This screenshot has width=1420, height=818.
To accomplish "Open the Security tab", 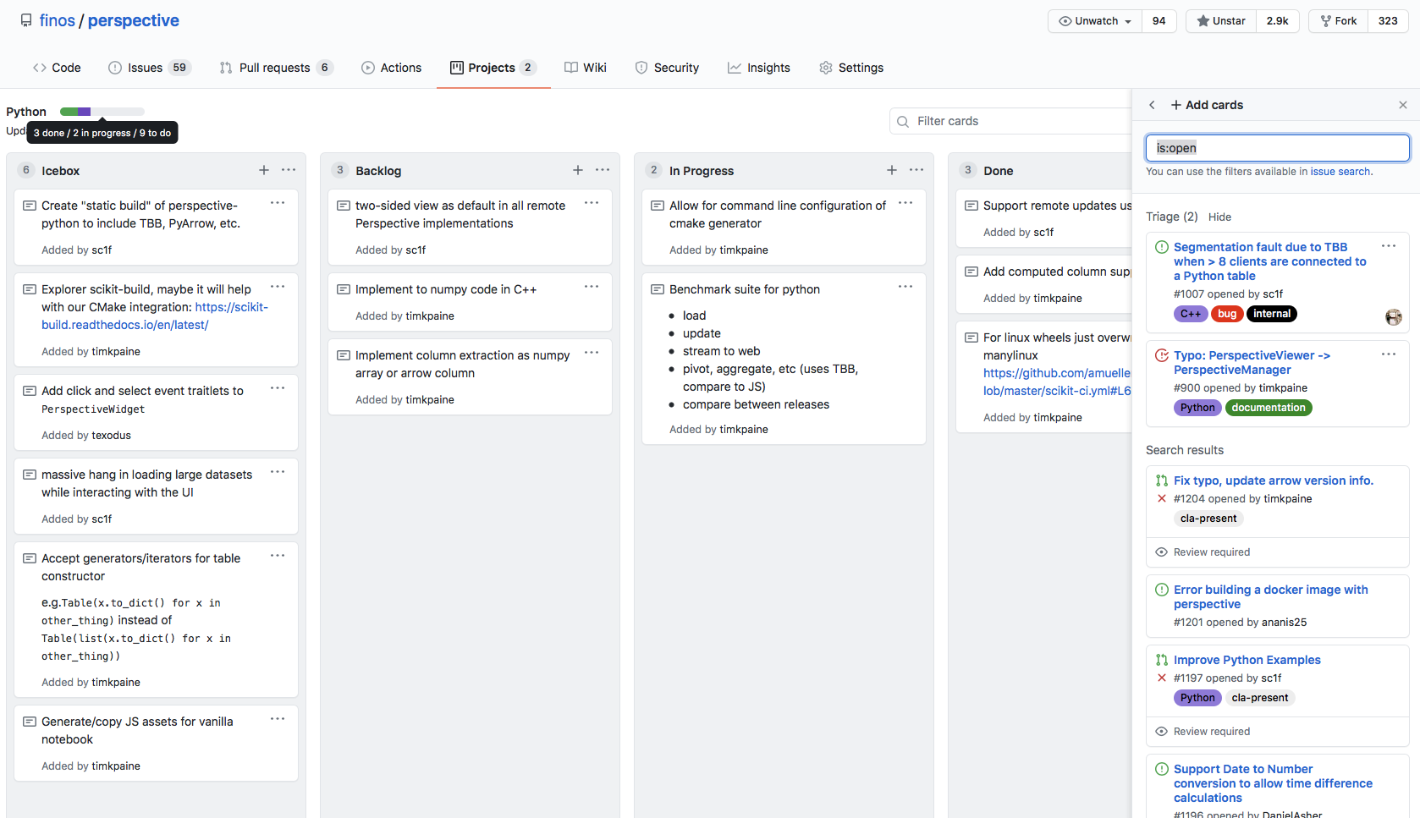I will tap(667, 68).
